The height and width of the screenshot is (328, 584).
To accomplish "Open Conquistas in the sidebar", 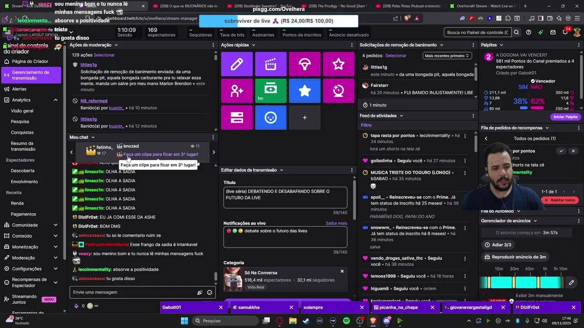I will (22, 133).
